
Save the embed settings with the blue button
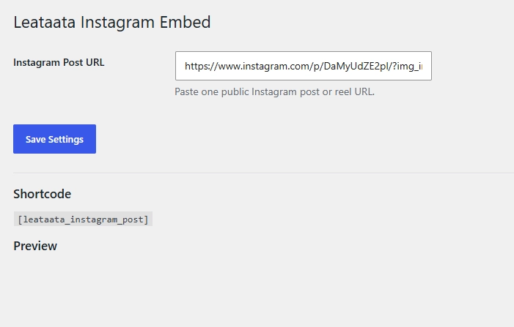pyautogui.click(x=54, y=139)
